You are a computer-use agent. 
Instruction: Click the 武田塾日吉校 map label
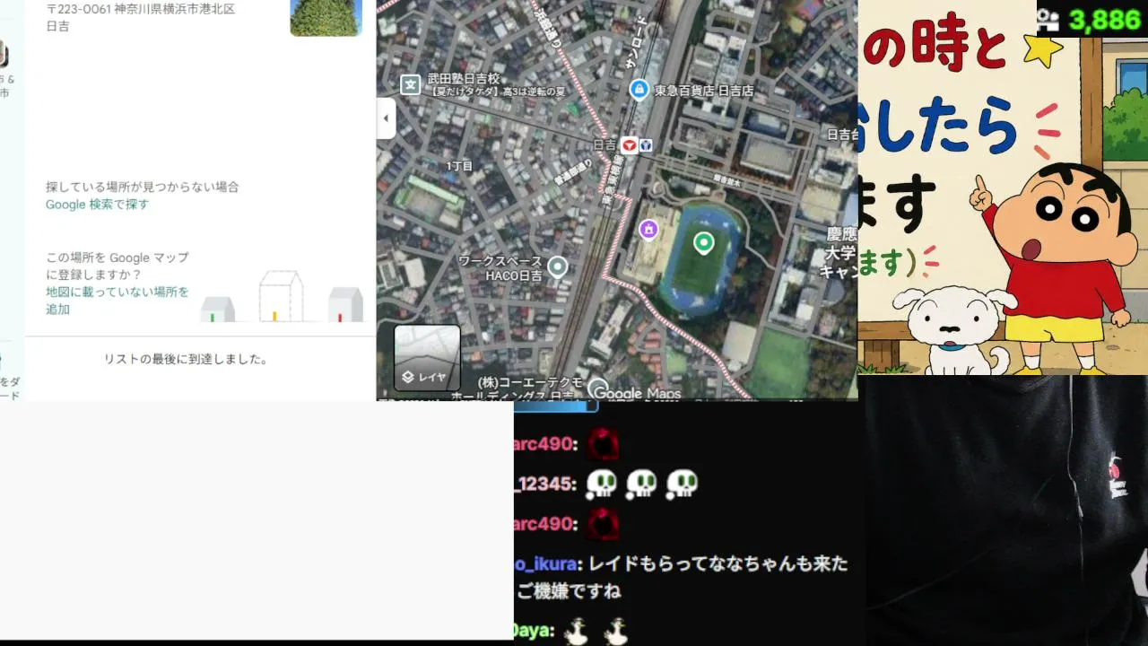462,78
